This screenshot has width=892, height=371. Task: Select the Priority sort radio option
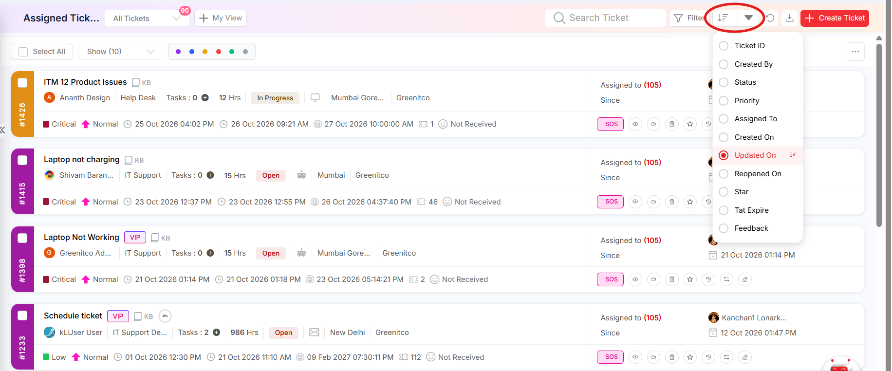pyautogui.click(x=724, y=101)
